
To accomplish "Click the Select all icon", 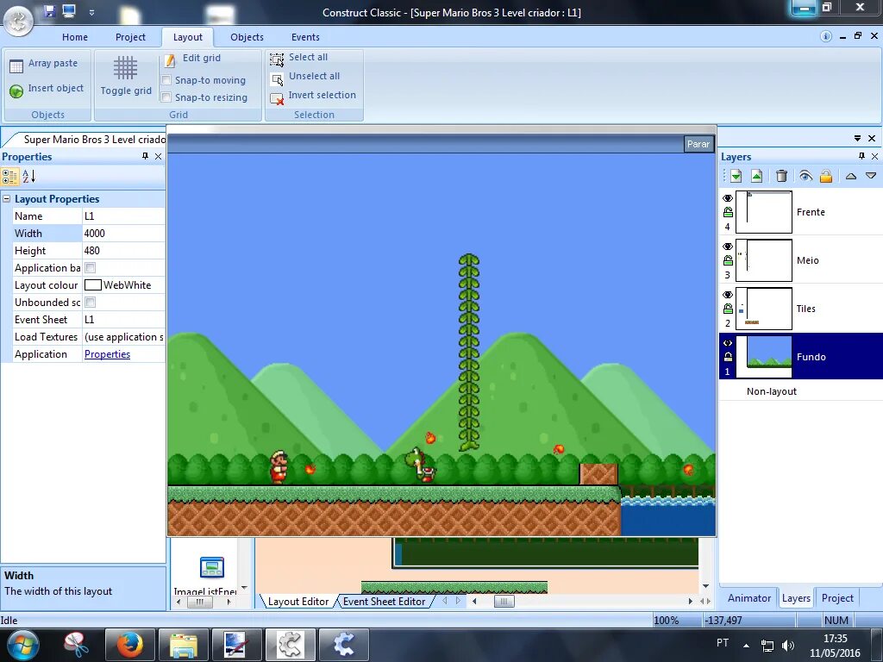I will [x=277, y=59].
